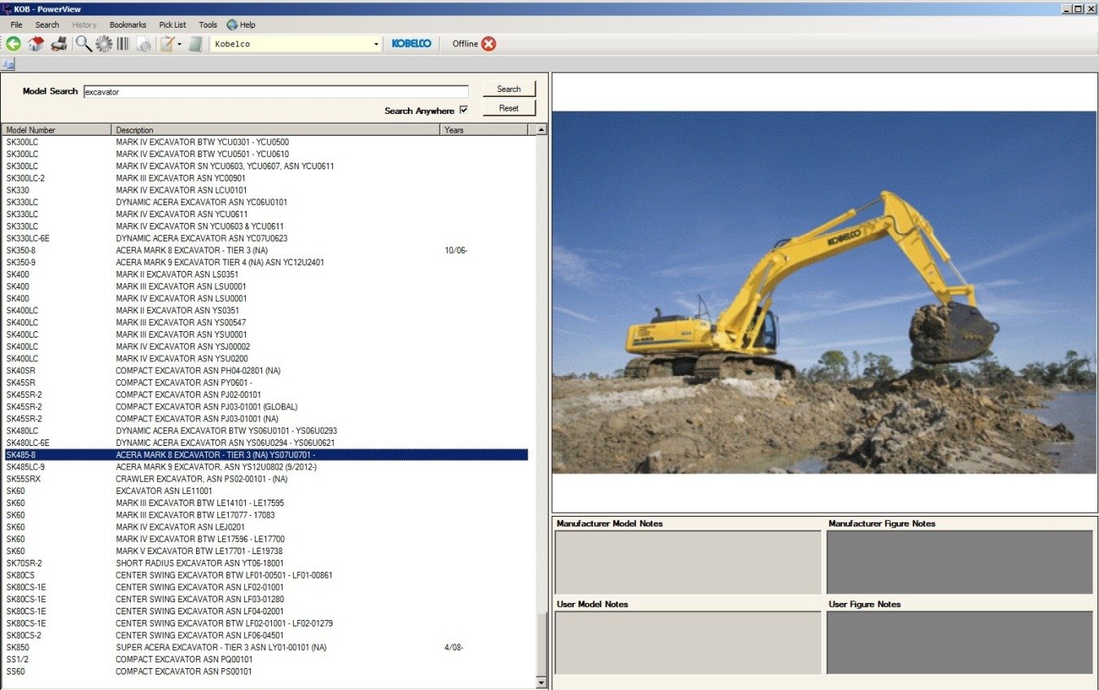Select SK330LC Dynamic Acera YC06U0101 row

[x=265, y=203]
